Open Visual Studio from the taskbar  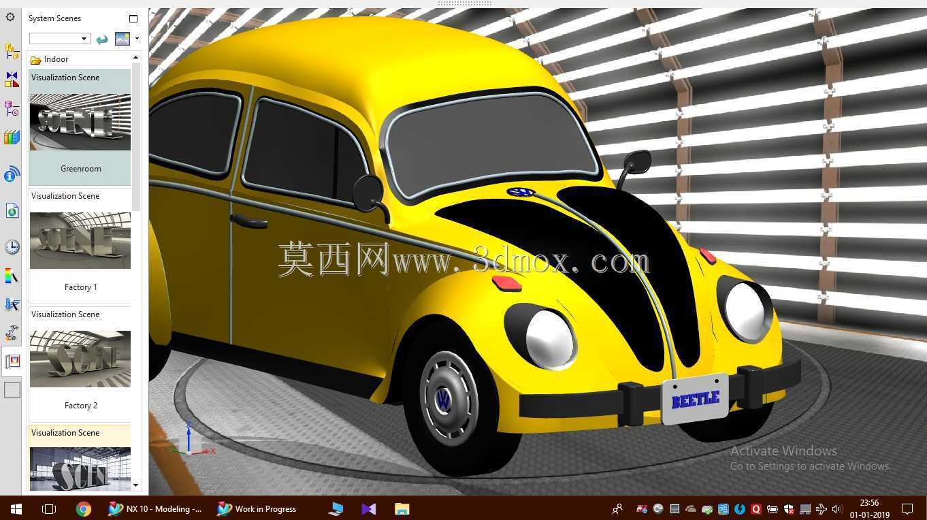tap(368, 508)
